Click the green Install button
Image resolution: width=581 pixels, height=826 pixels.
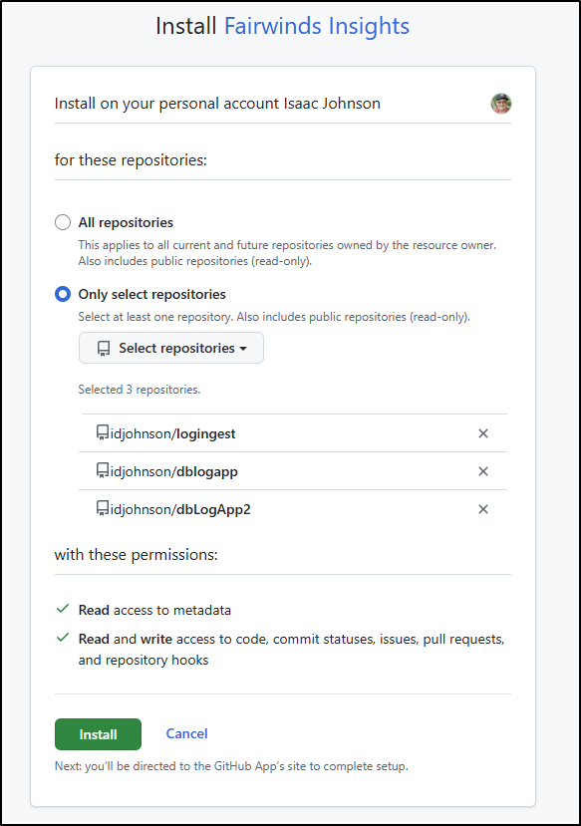tap(98, 734)
